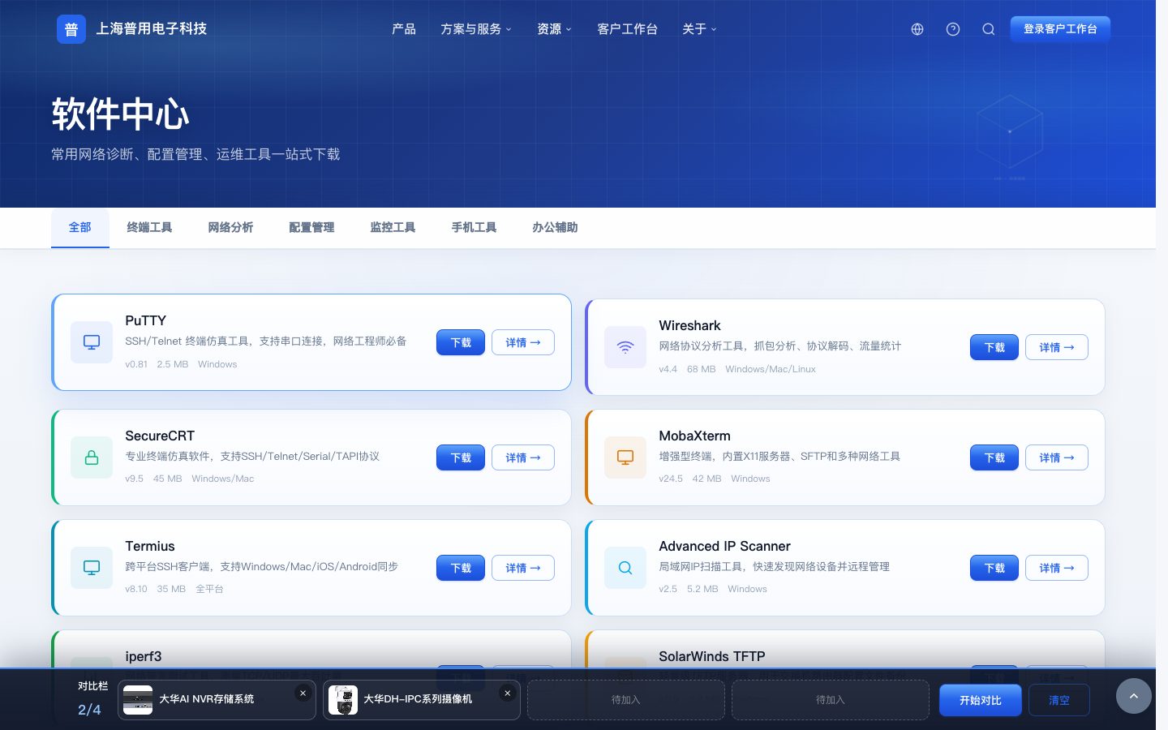Screen dimensions: 1168x730
Task: Click the MobaXterm monitor icon
Action: pos(625,457)
